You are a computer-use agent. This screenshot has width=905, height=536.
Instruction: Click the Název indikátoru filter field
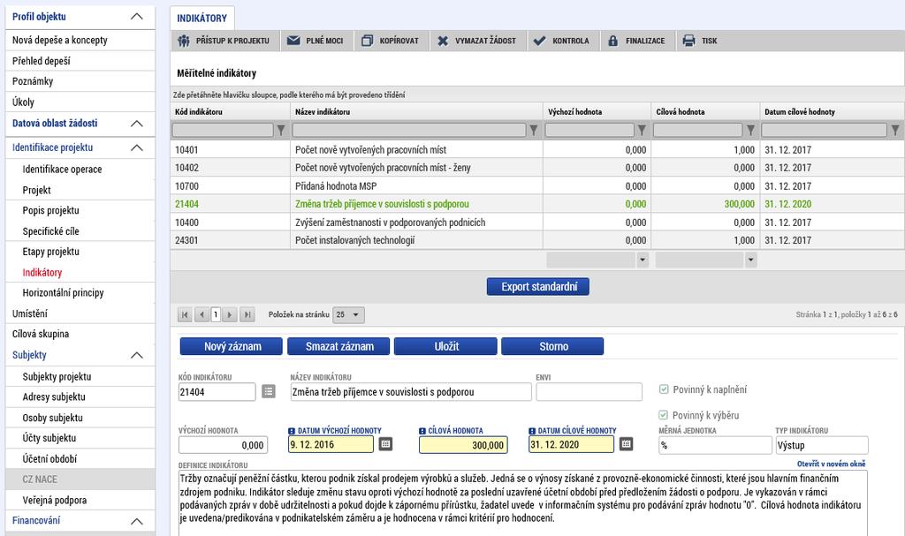[x=409, y=131]
